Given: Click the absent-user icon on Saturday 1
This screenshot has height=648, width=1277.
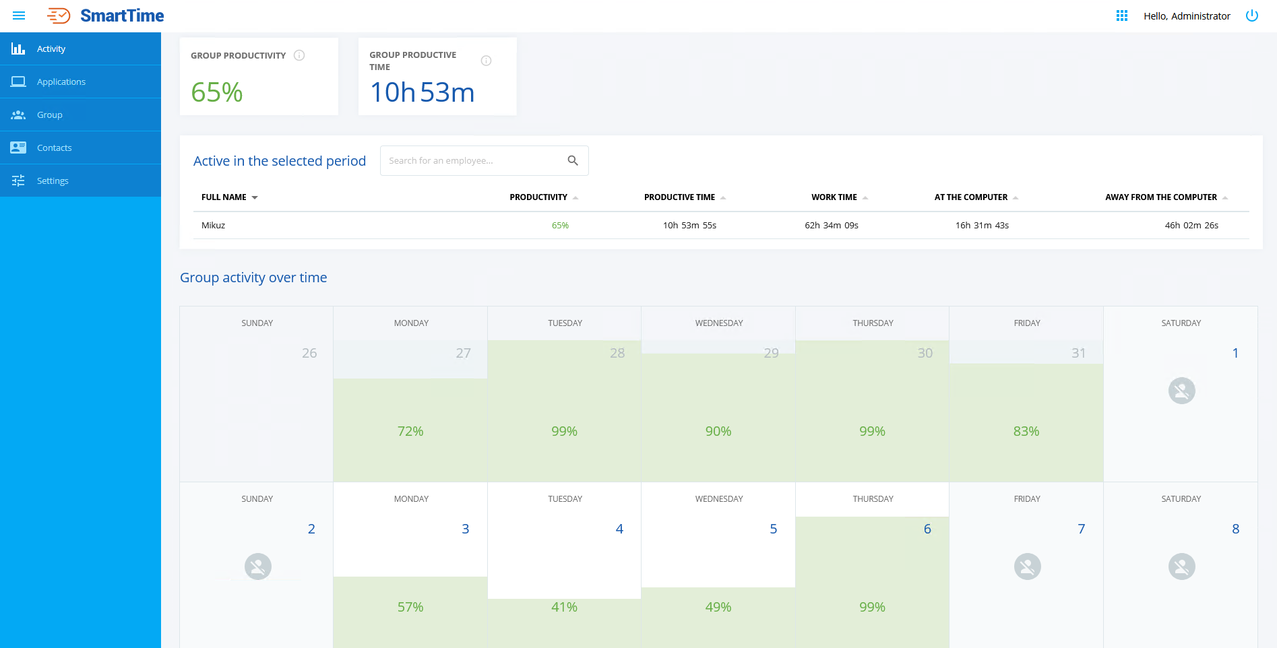Looking at the screenshot, I should (1181, 391).
